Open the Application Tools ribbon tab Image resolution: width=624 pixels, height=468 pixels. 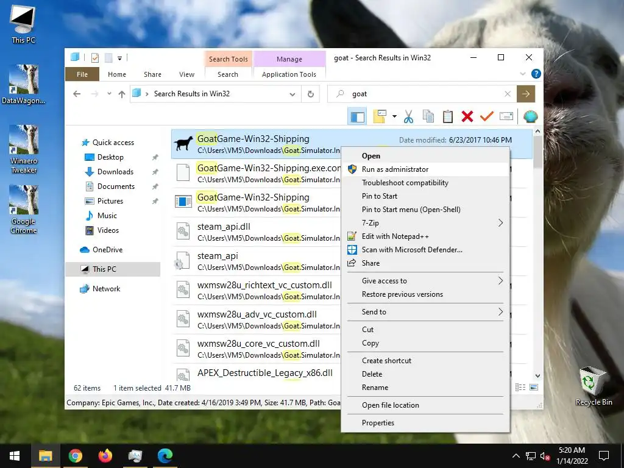(289, 74)
